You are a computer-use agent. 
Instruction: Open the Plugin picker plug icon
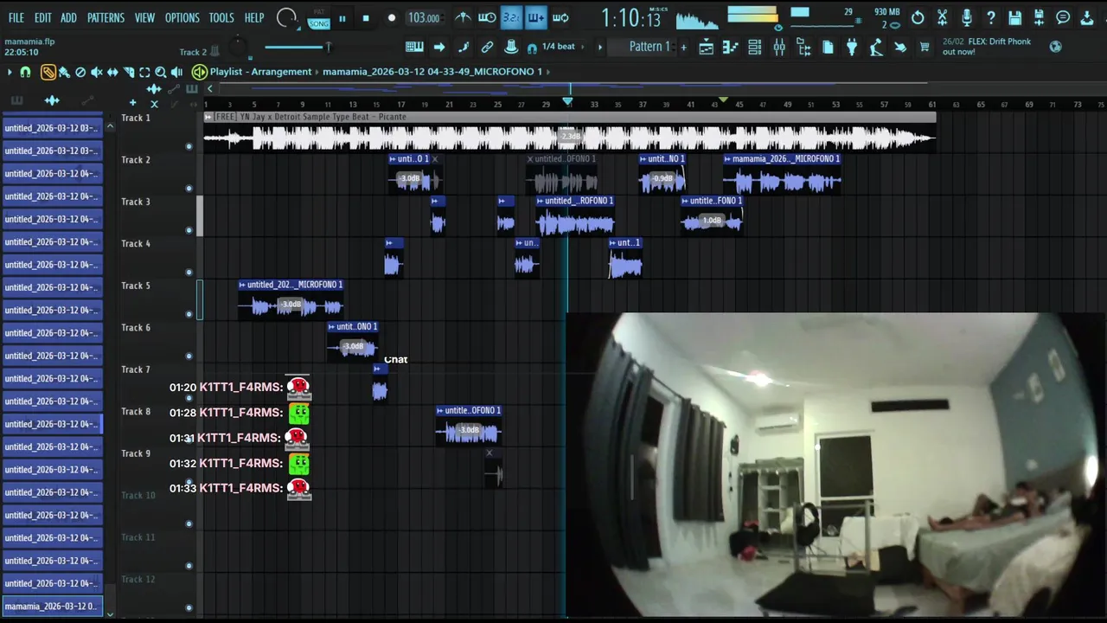(852, 48)
